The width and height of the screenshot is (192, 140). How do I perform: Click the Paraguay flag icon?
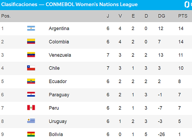point(31,95)
